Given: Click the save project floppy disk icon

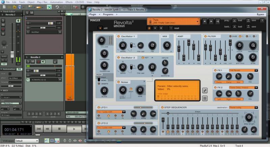Looking at the screenshot, I should [x=20, y=7].
